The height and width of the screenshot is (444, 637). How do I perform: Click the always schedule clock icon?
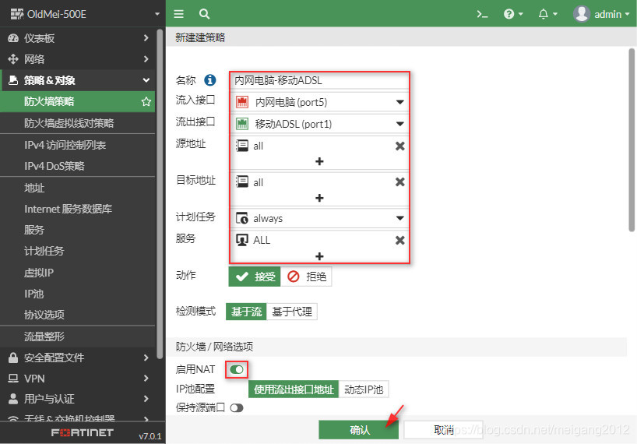point(242,218)
